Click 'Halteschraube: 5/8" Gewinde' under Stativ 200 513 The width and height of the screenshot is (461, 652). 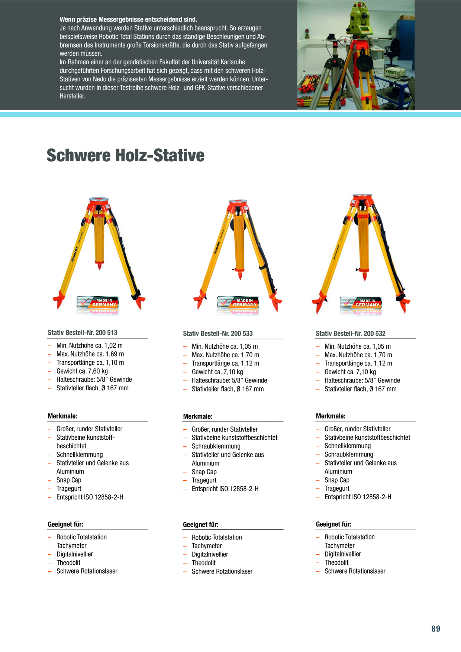pos(94,380)
